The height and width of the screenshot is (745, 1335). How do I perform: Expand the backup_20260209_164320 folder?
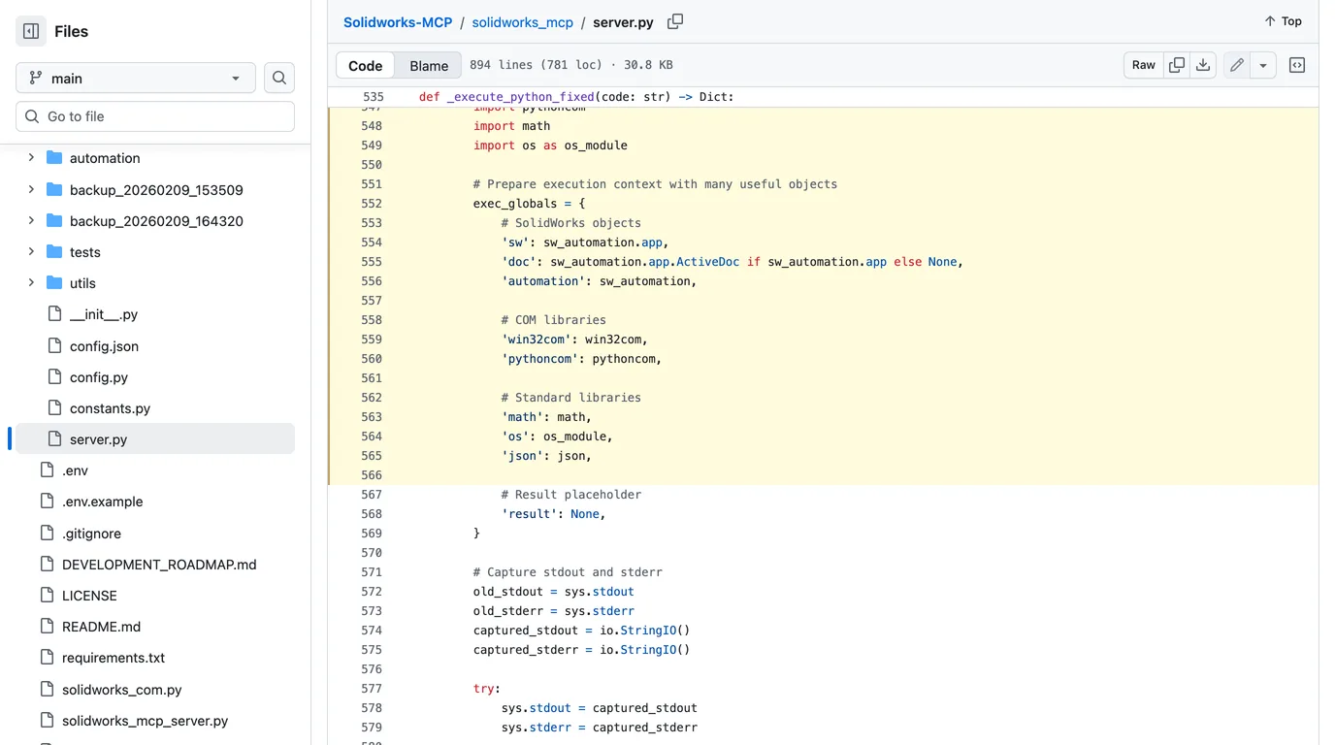pos(31,220)
